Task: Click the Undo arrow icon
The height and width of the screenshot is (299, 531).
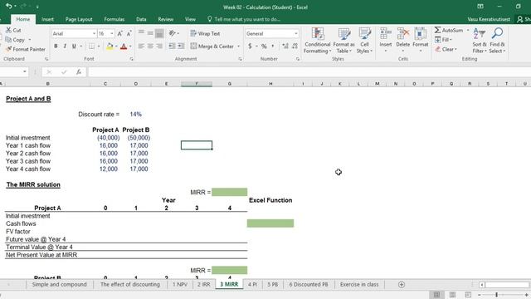Action: [x=8, y=6]
